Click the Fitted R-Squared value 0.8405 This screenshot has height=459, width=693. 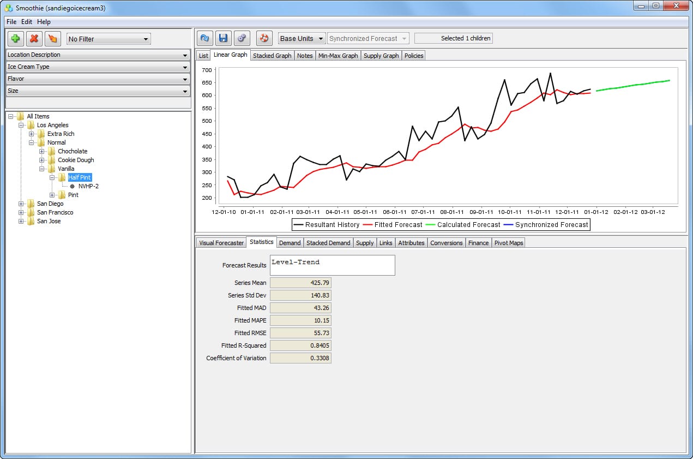coord(300,345)
